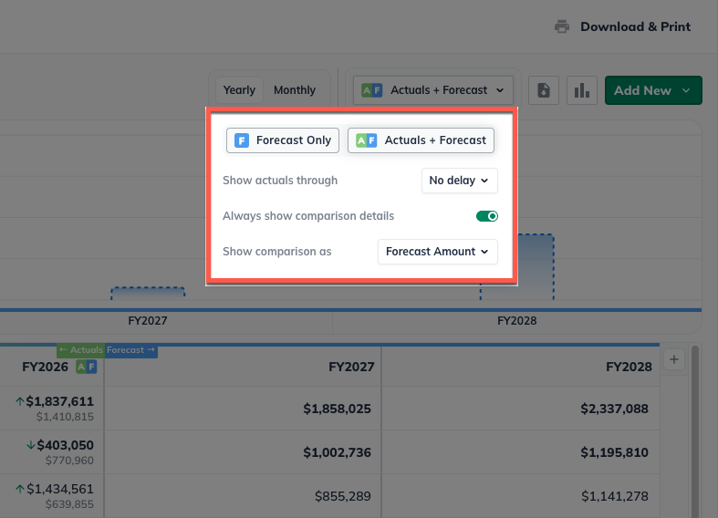The image size is (718, 518).
Task: Click the green up arrow beside $1,837,611
Action: pos(19,401)
